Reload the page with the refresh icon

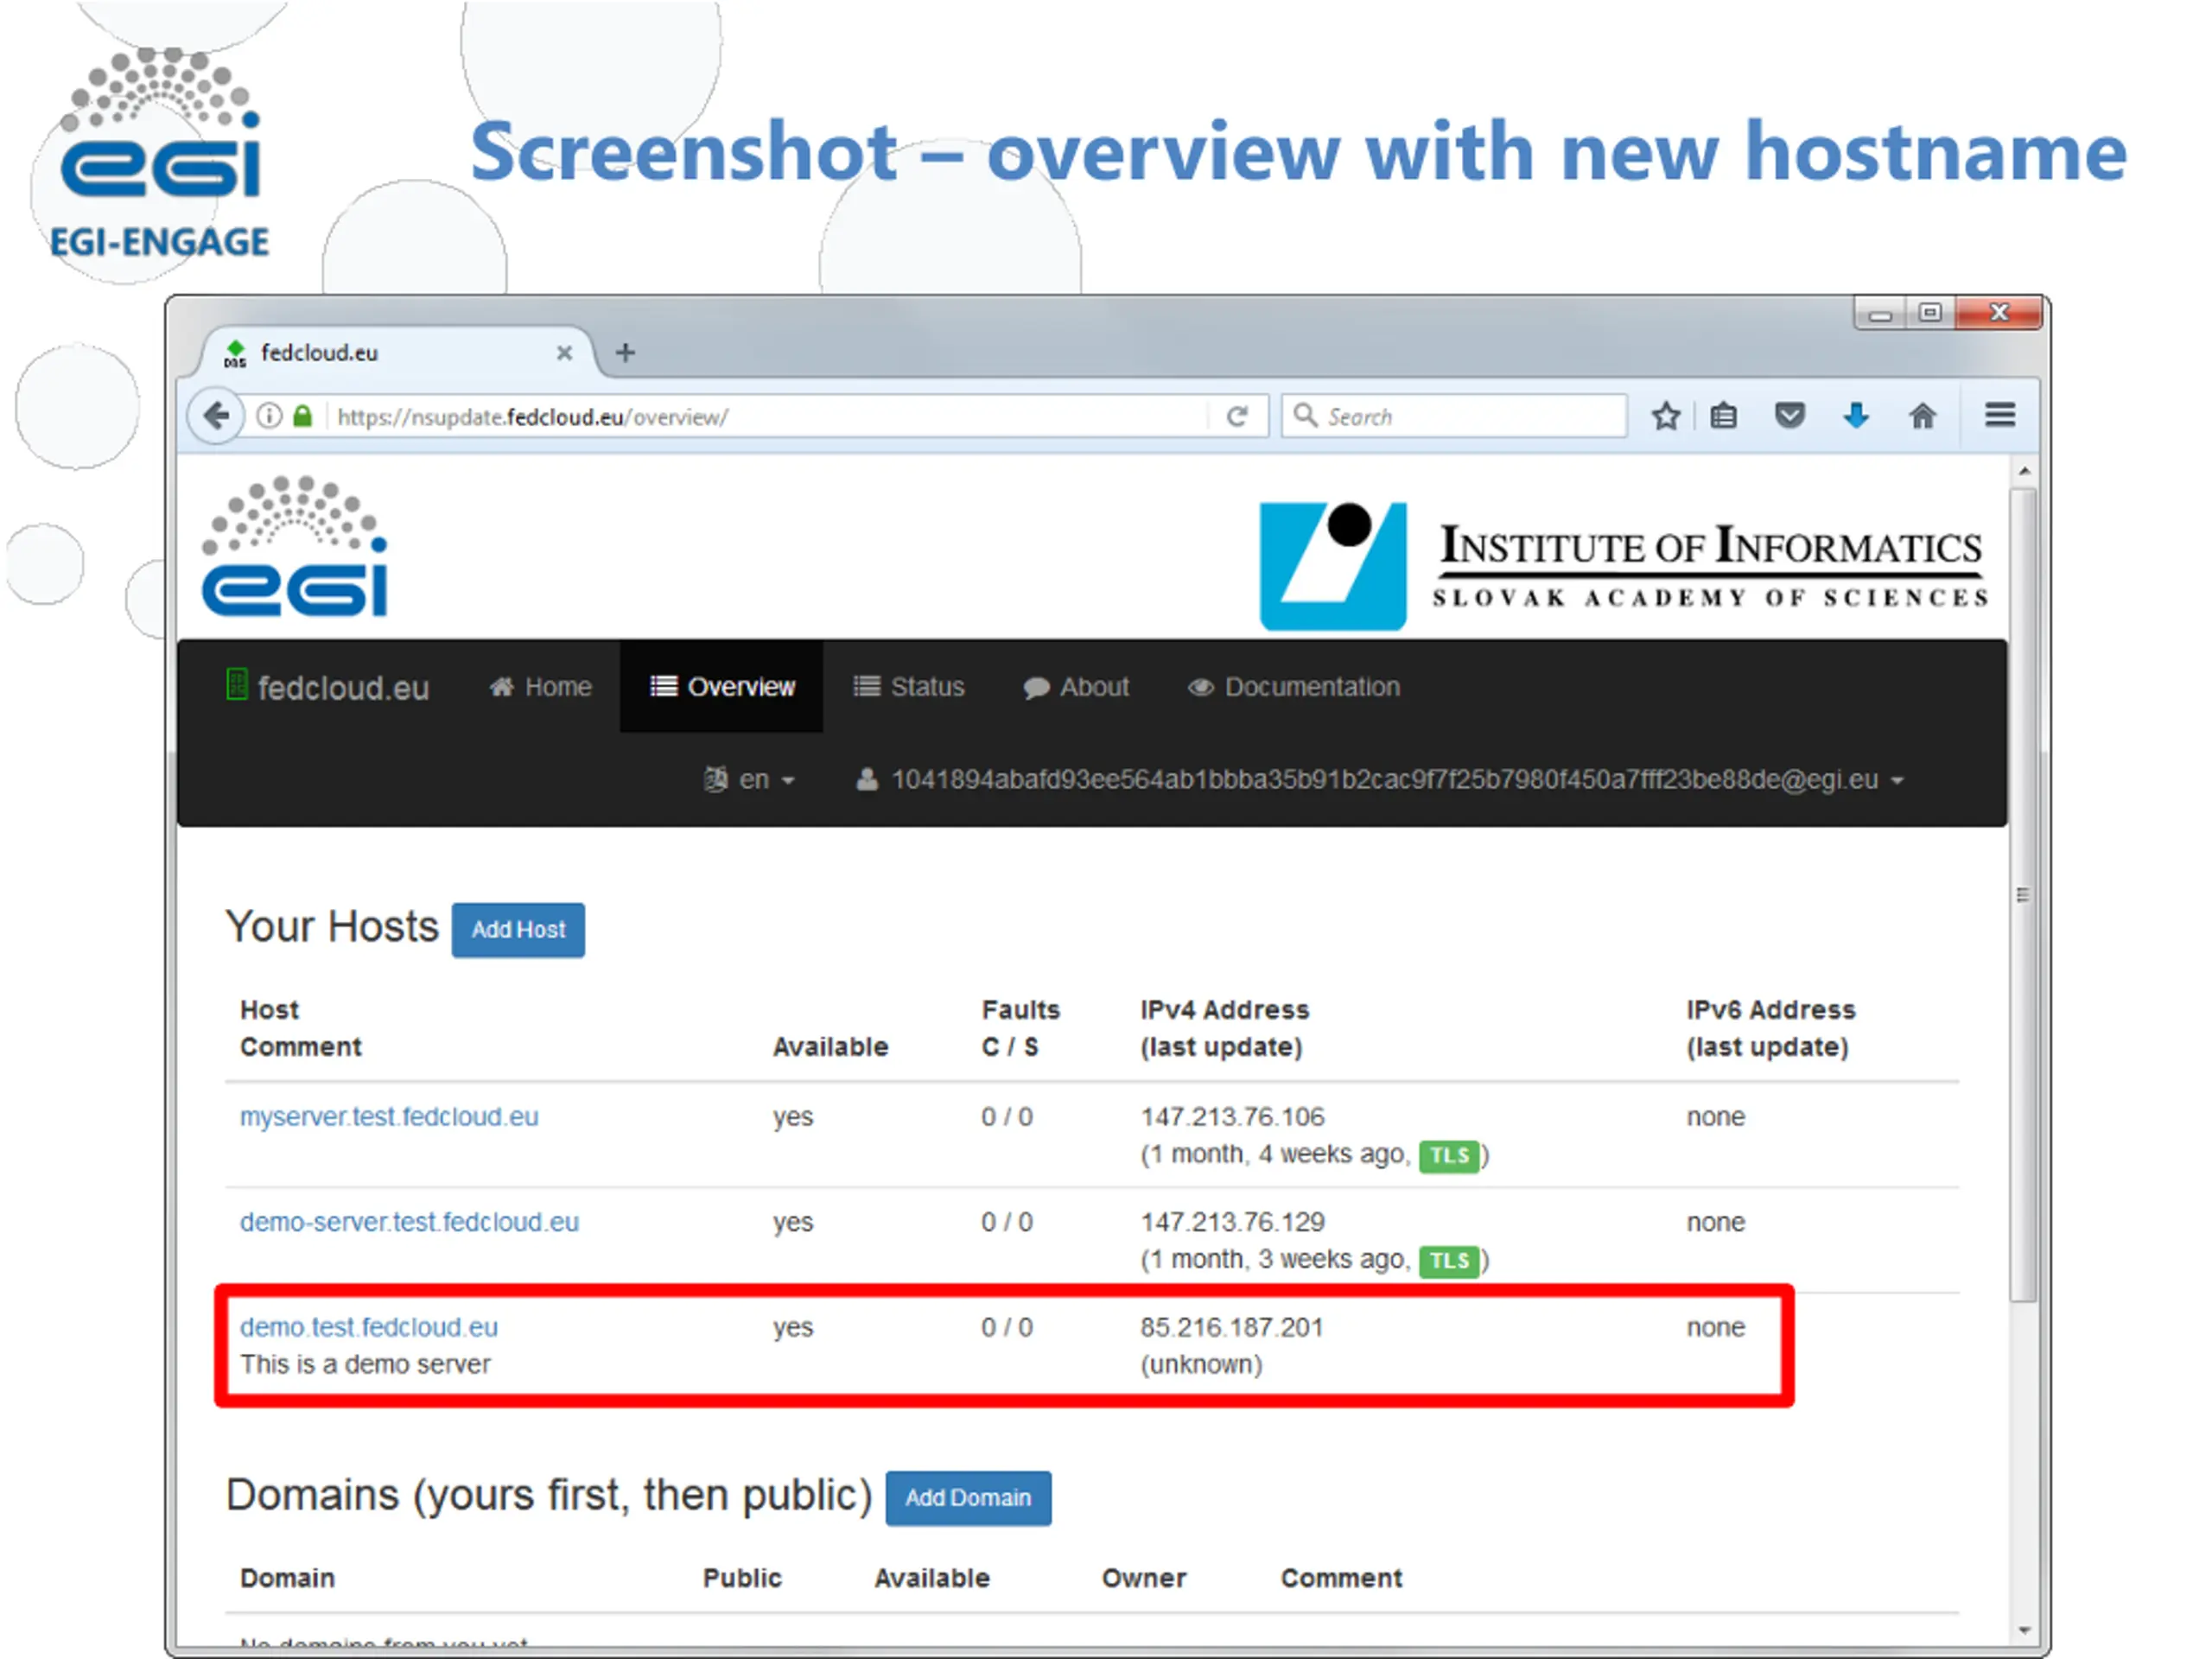[x=1237, y=416]
